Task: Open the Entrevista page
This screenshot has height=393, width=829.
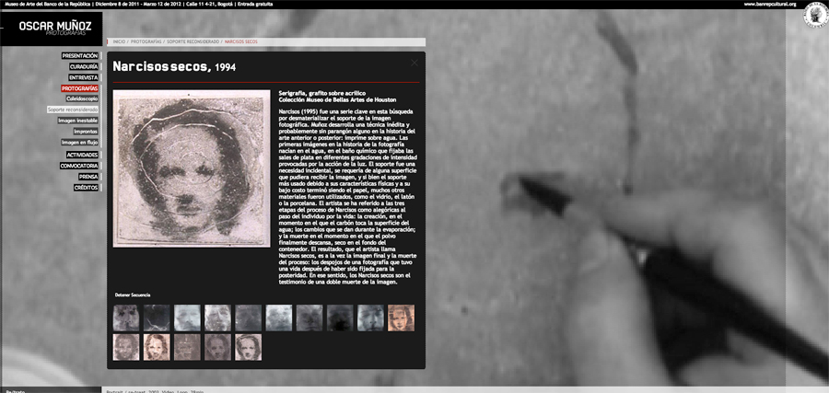Action: pos(83,77)
